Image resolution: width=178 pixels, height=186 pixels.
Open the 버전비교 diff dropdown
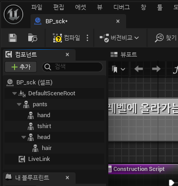[x=119, y=38]
